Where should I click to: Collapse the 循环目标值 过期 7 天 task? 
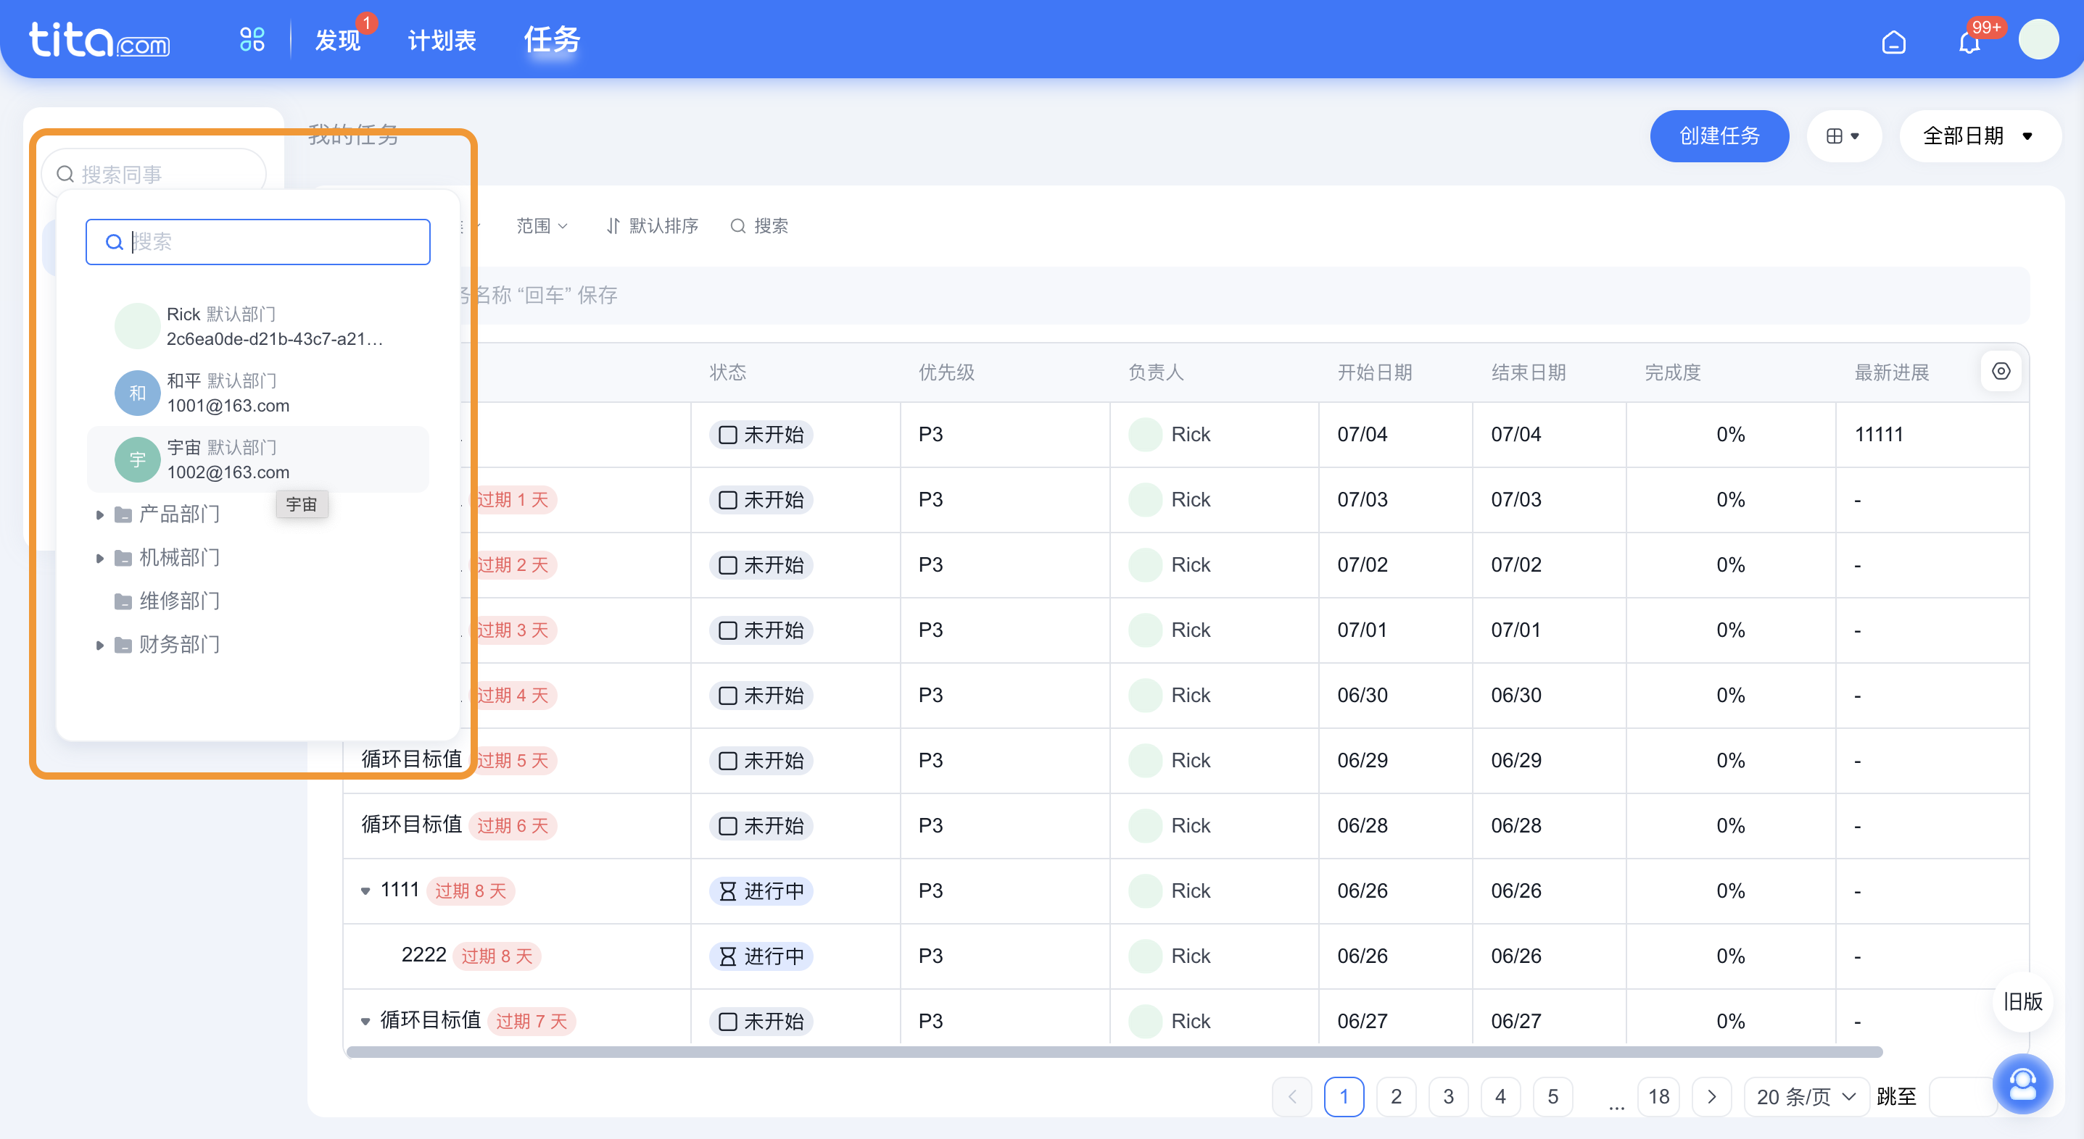pyautogui.click(x=365, y=1021)
